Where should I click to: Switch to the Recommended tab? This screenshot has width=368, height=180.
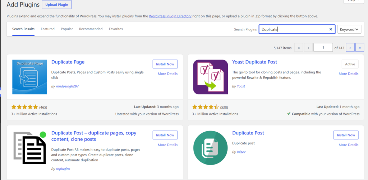coord(91,29)
